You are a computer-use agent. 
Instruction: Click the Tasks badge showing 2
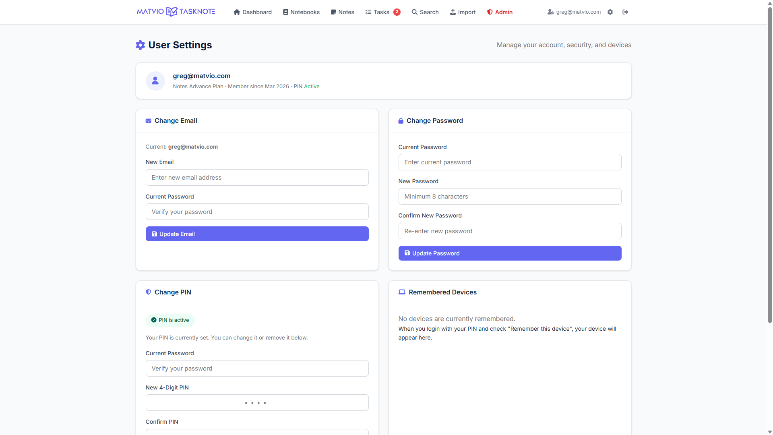397,12
